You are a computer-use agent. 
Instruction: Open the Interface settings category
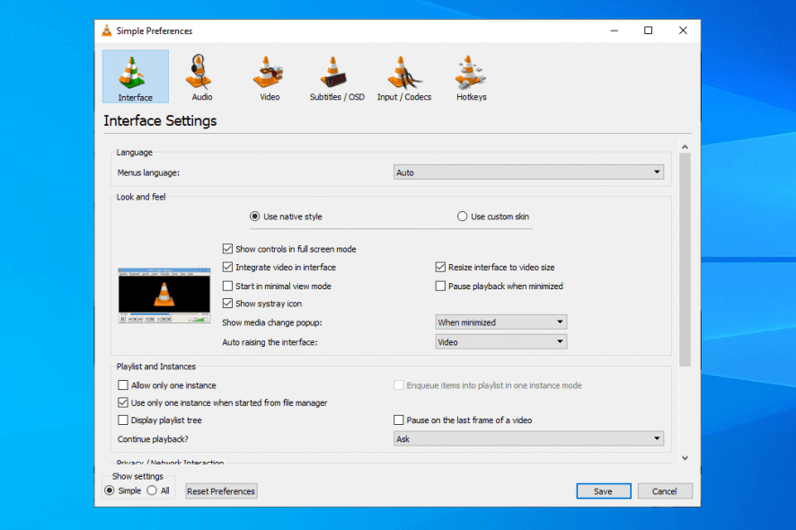tap(136, 76)
